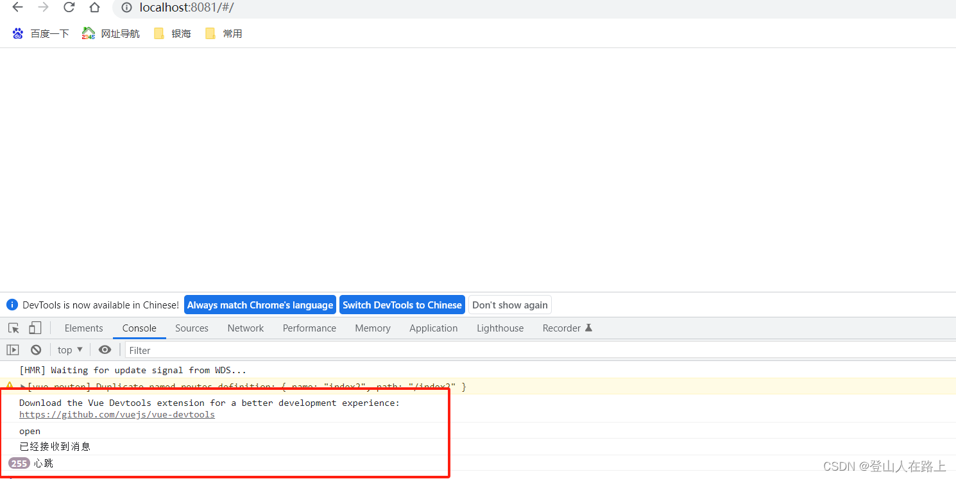Open the Network tab
956x479 pixels.
point(246,328)
